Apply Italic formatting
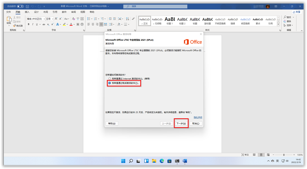Screen dimensions: 307x169 [x=33, y=25]
